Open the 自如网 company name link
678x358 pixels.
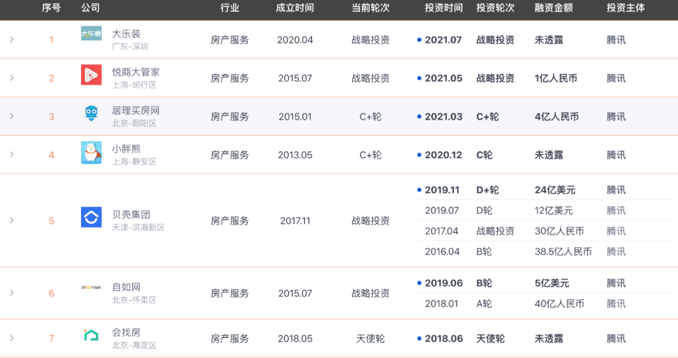point(126,287)
